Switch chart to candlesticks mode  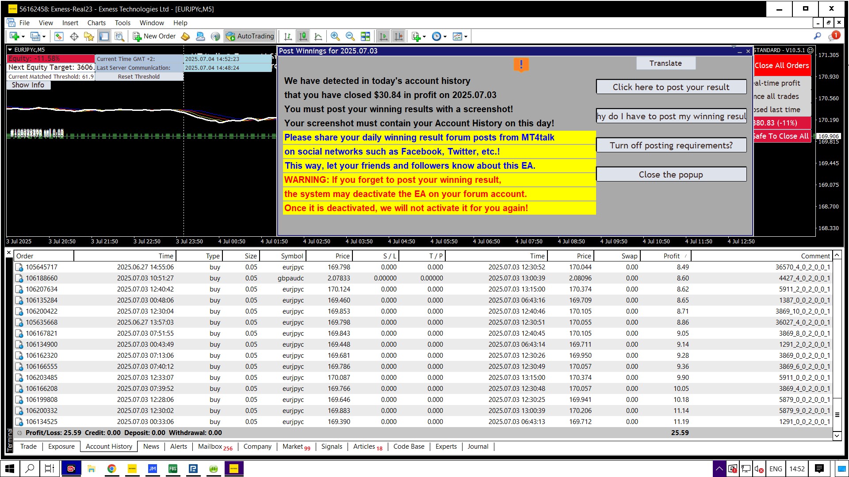tap(303, 36)
